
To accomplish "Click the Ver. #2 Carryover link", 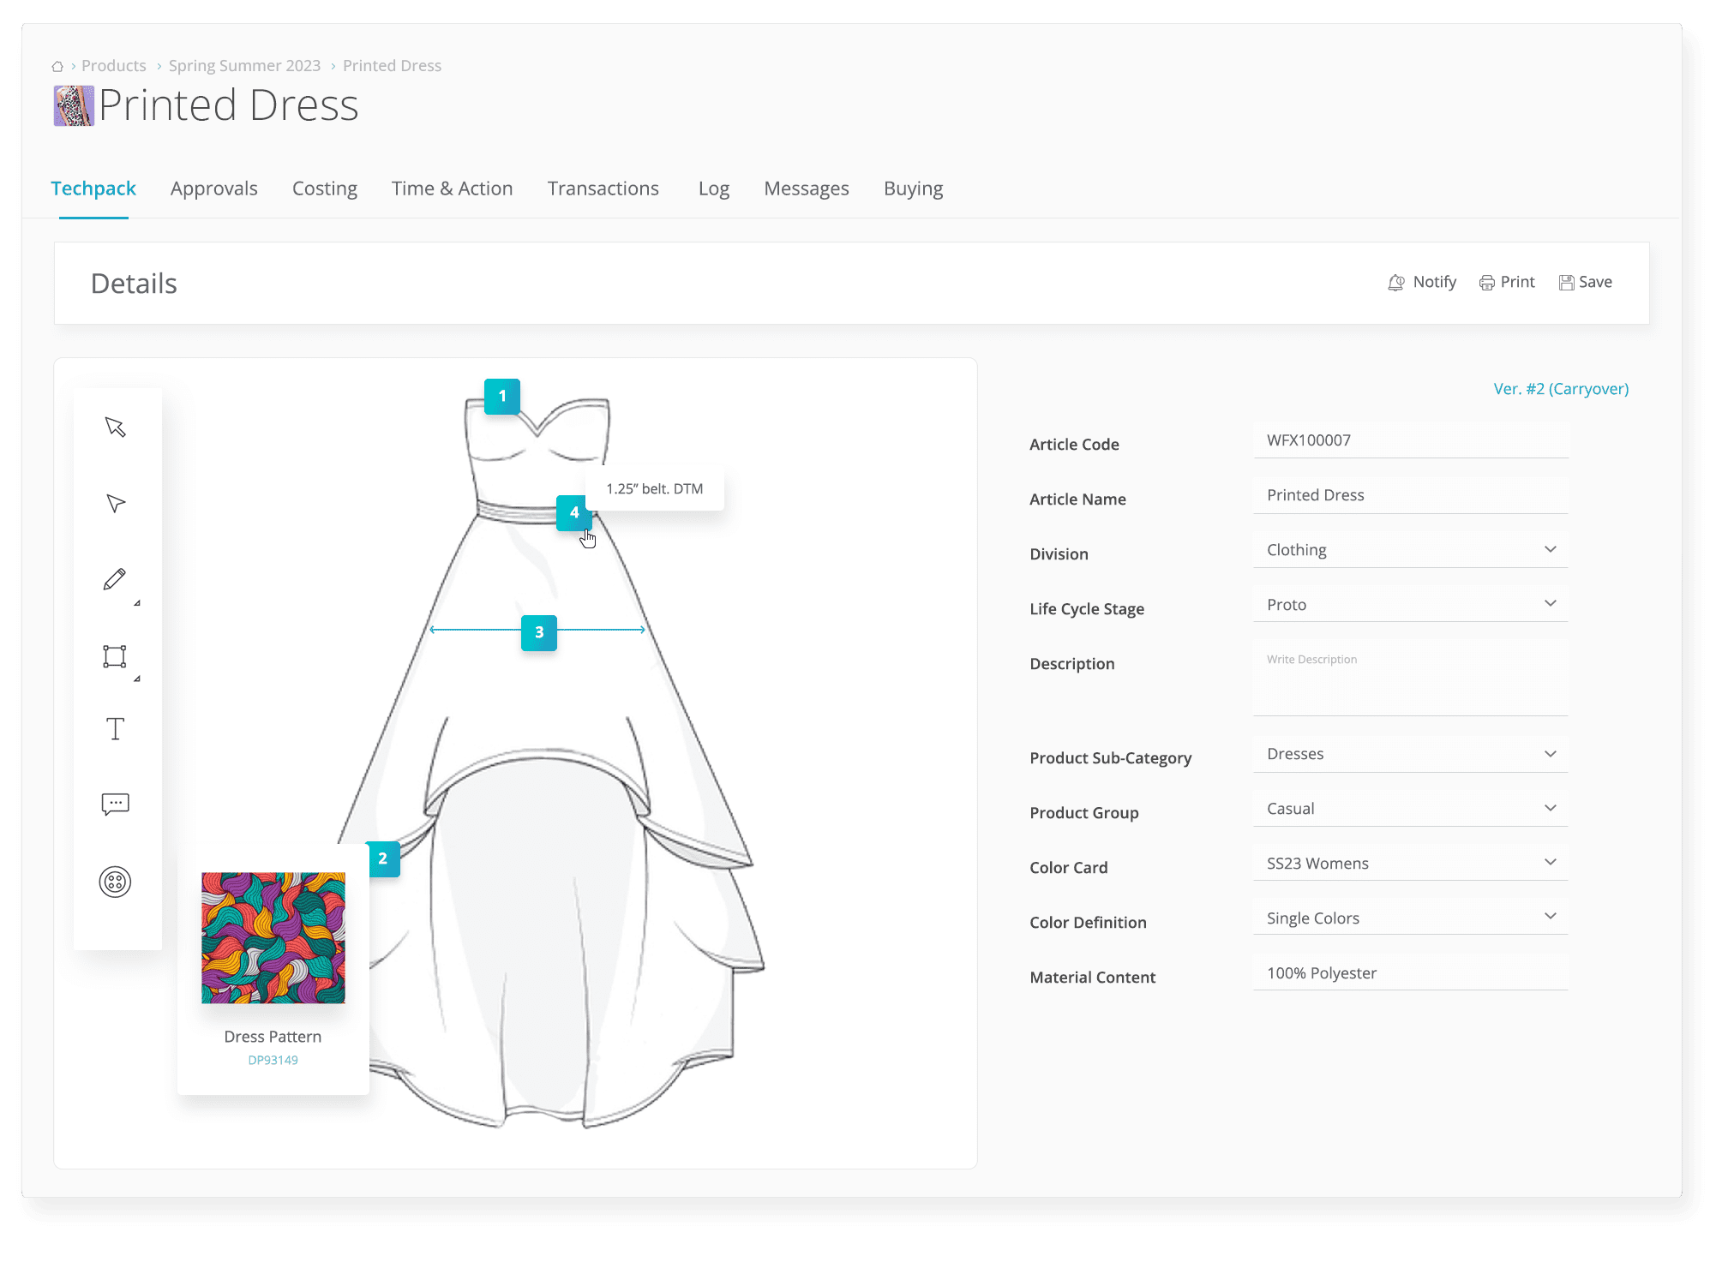I will [1562, 387].
